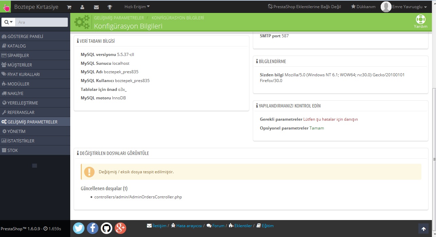Click the InnoDB engine value
Image resolution: width=436 pixels, height=237 pixels.
click(x=119, y=98)
